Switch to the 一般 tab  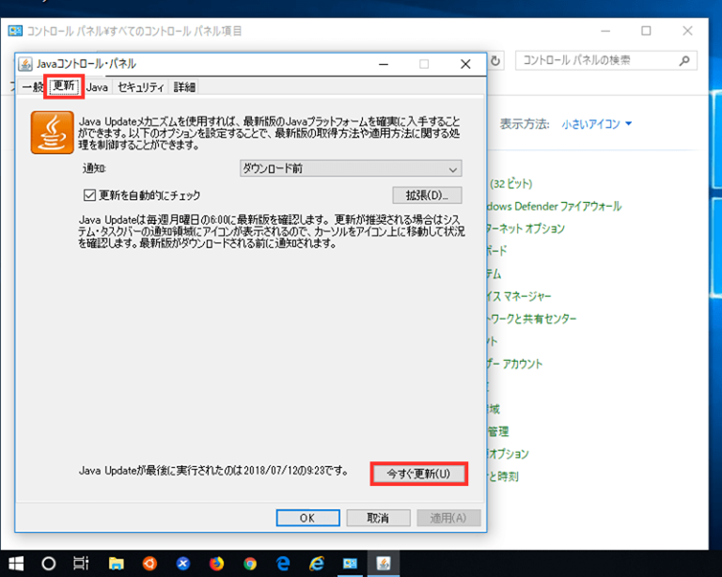tap(32, 87)
